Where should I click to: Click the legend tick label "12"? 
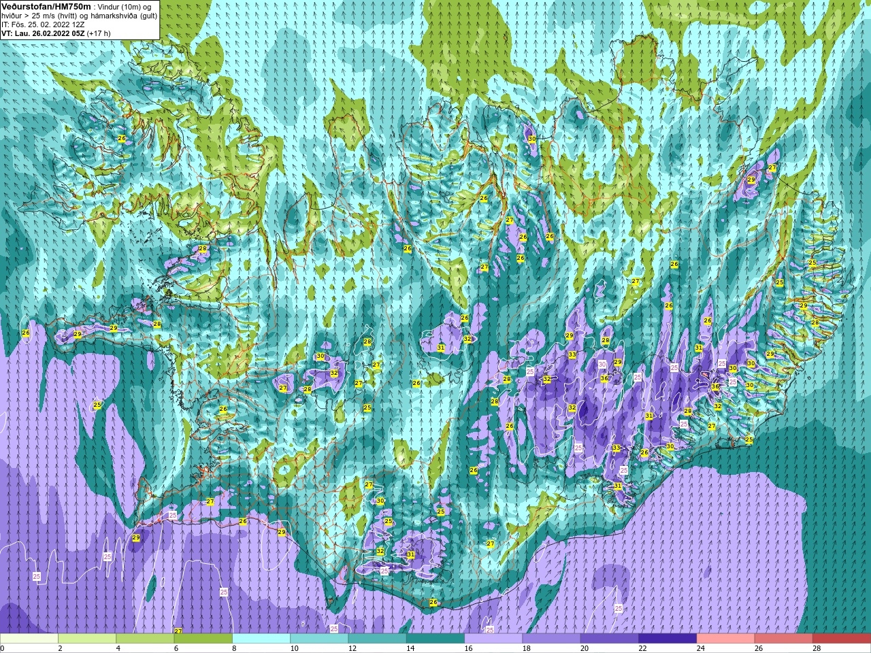point(352,648)
